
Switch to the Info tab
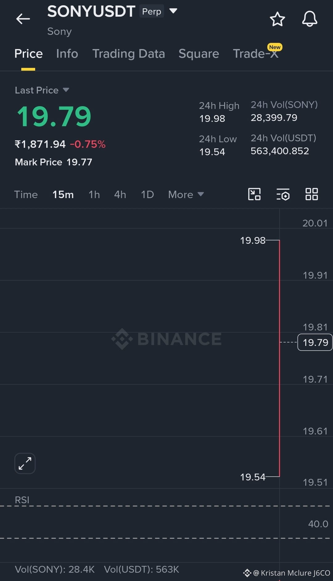pos(67,54)
